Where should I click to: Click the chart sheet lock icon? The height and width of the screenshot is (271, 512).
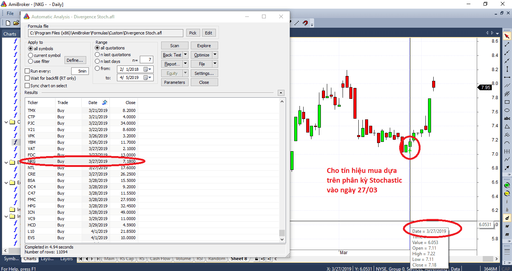256,259
